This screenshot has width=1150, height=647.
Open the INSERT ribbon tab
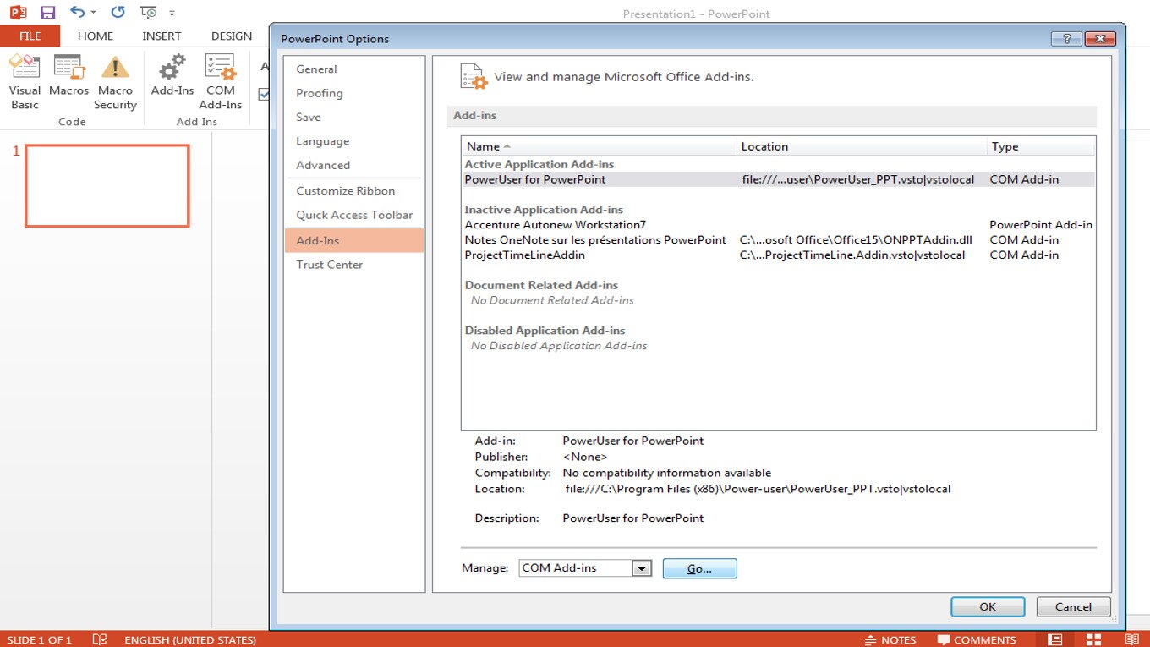coord(162,36)
